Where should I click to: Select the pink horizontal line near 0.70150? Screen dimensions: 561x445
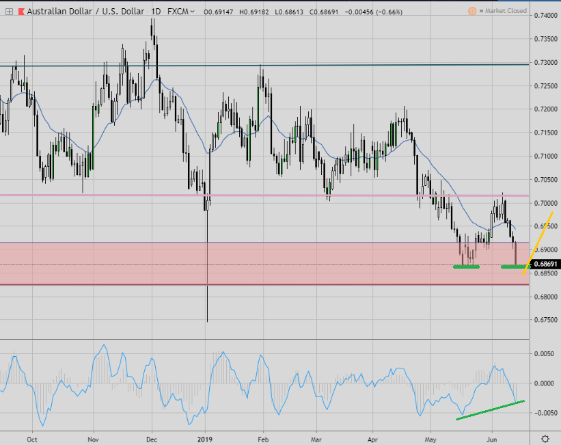point(264,195)
